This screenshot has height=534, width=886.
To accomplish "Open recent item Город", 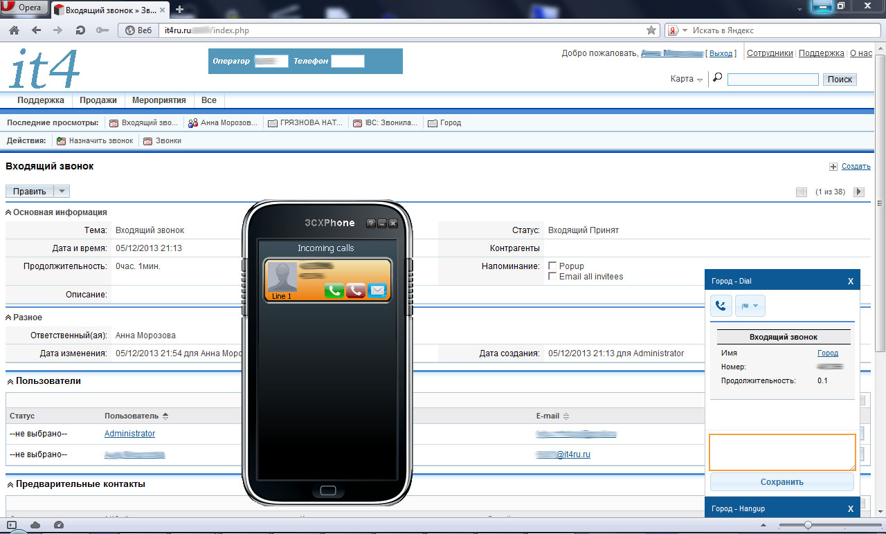I will click(444, 123).
